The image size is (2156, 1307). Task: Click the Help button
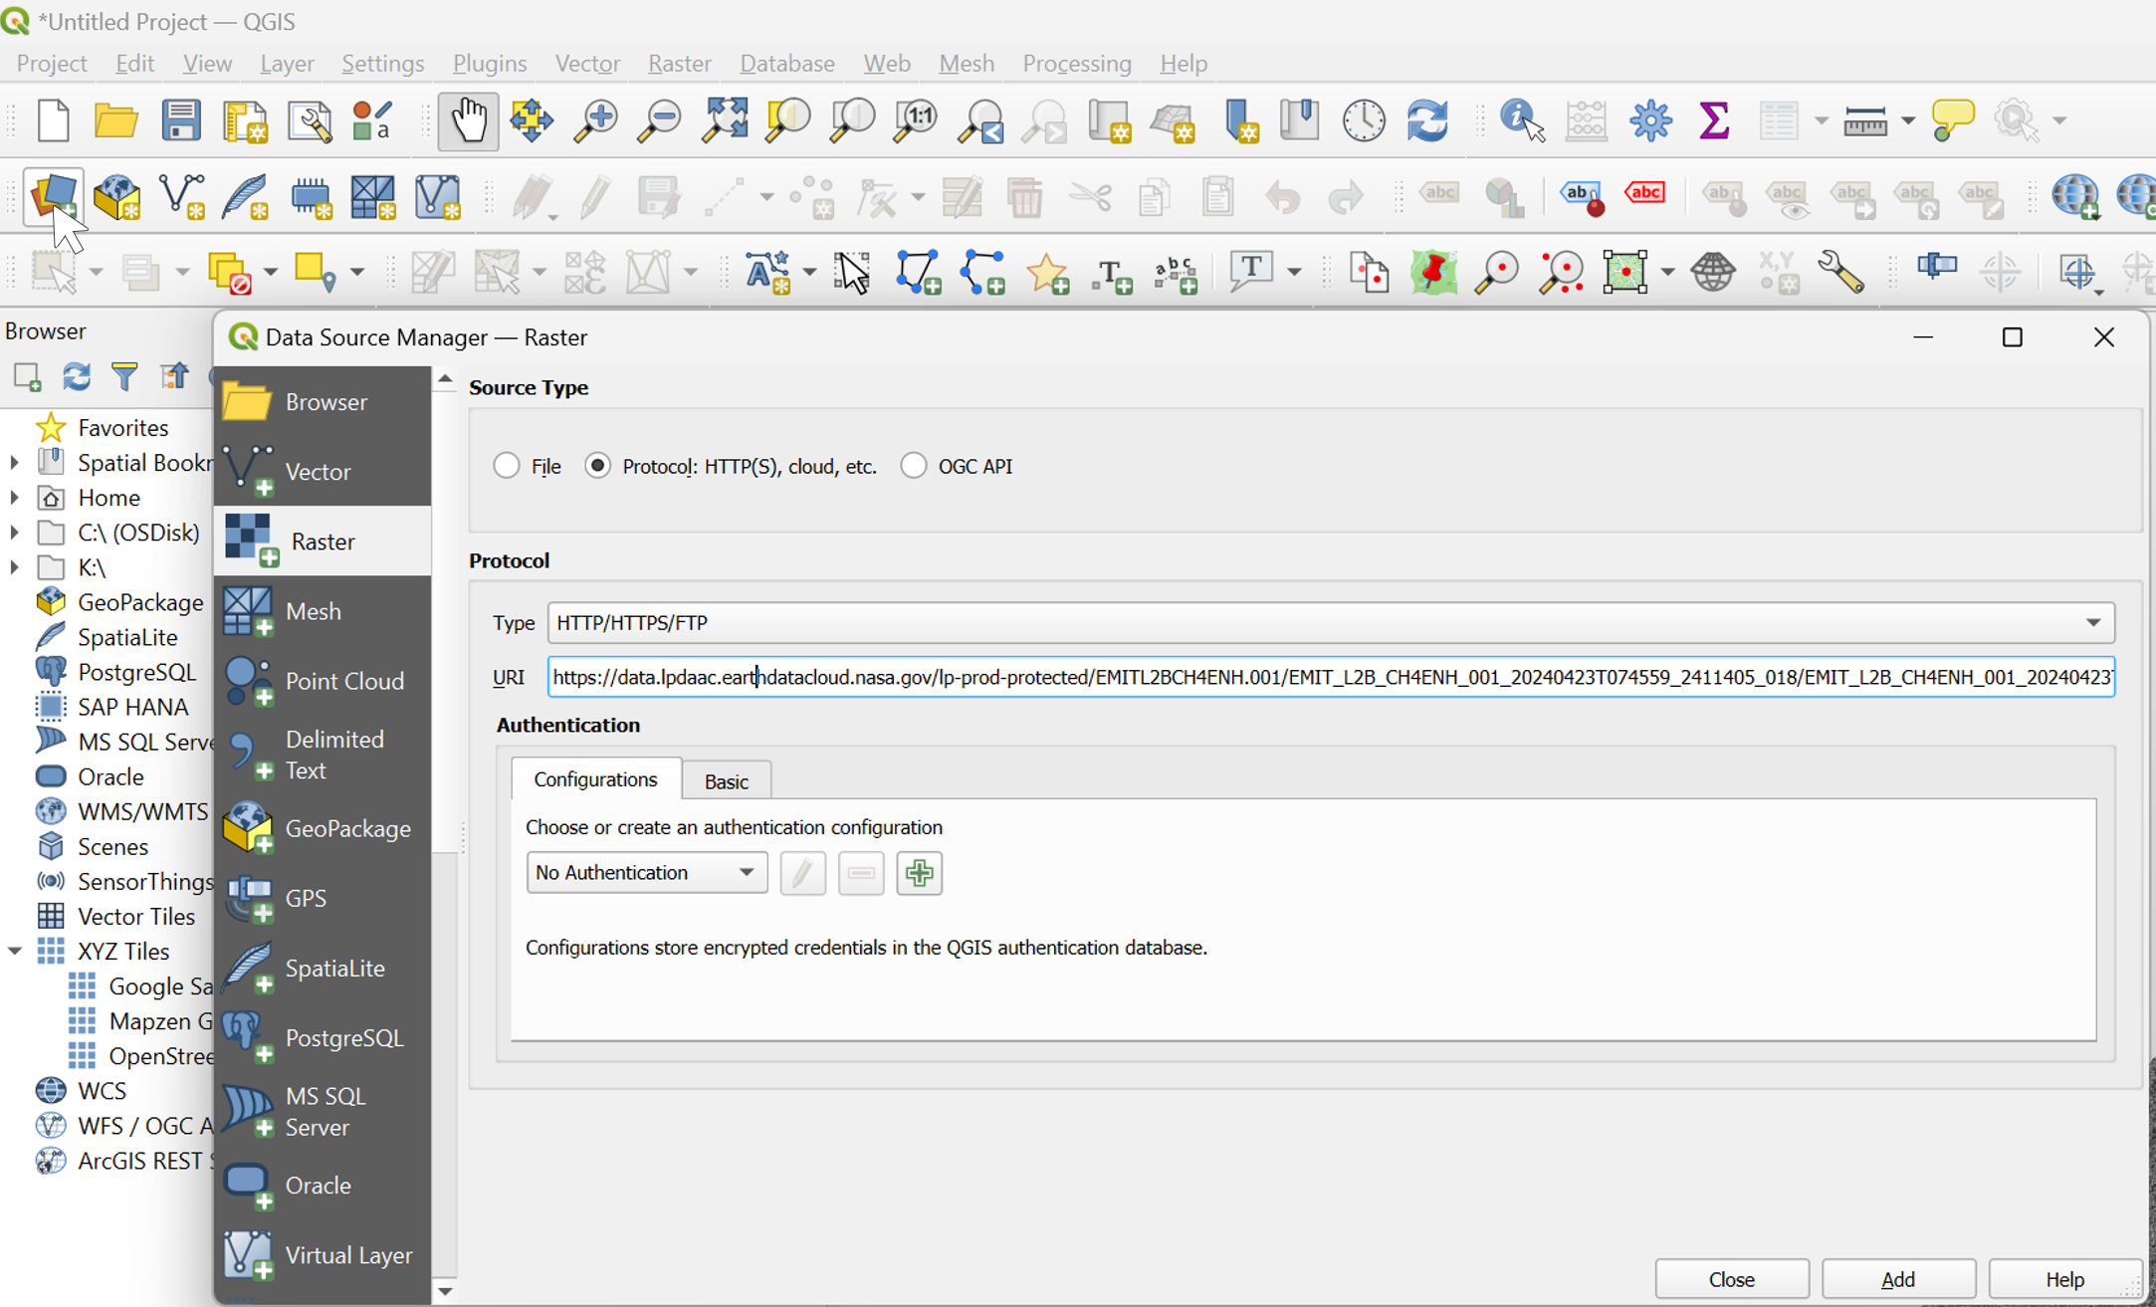pos(2064,1280)
